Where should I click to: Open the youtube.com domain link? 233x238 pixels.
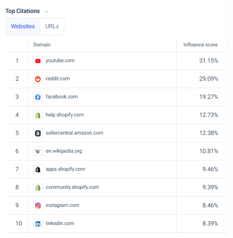pyautogui.click(x=60, y=60)
